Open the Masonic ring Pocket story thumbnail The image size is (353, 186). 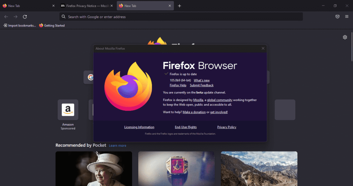176,169
